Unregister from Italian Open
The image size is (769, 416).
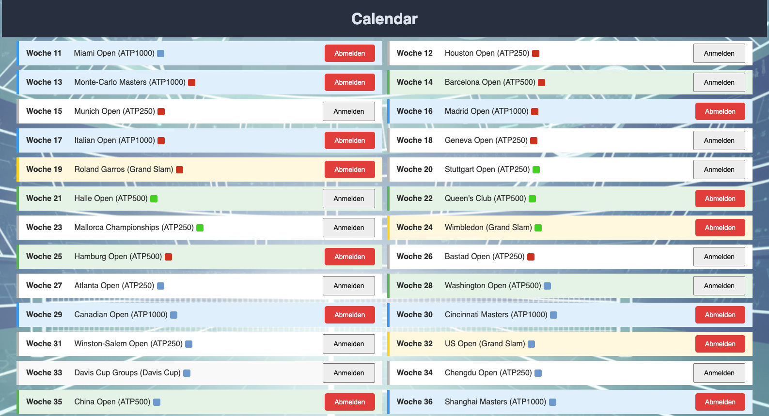pos(349,140)
